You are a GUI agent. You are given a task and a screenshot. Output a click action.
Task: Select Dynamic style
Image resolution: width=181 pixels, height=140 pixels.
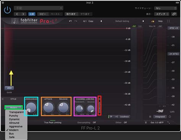pos(14,119)
